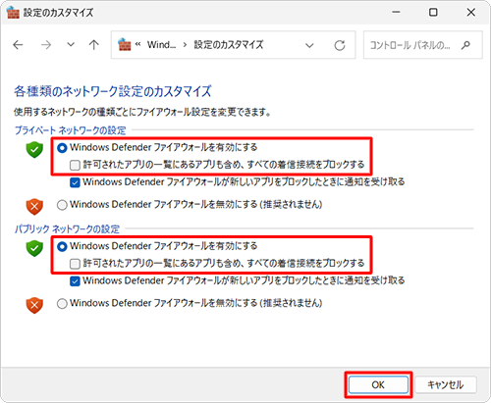
Task: Maximize the 設定のカスタマイズ window
Action: tap(433, 13)
